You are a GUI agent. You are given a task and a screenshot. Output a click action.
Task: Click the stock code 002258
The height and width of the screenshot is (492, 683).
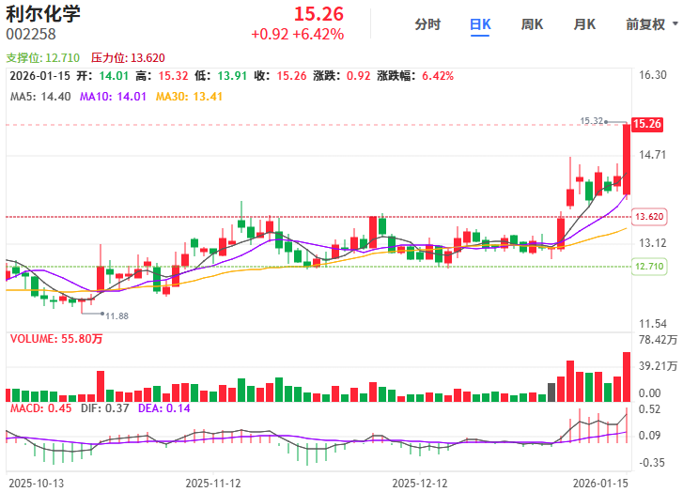[x=29, y=35]
